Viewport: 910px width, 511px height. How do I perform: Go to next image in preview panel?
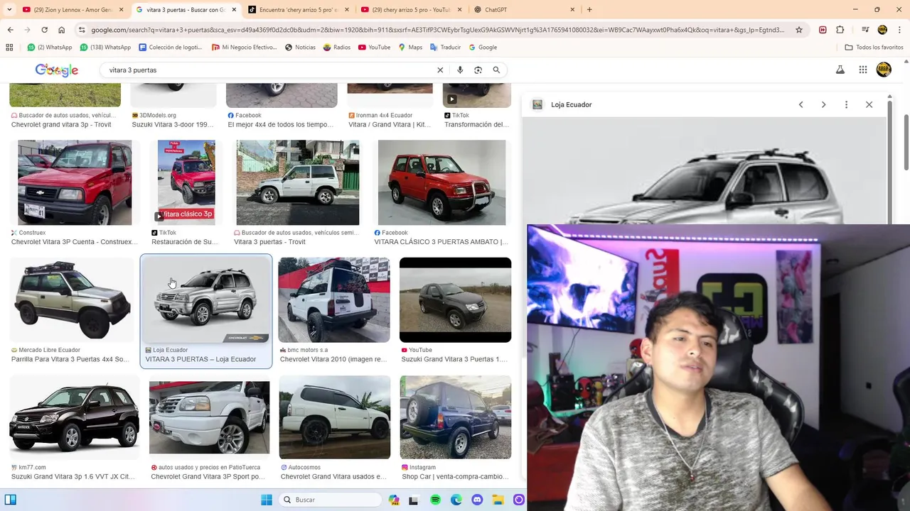(823, 104)
